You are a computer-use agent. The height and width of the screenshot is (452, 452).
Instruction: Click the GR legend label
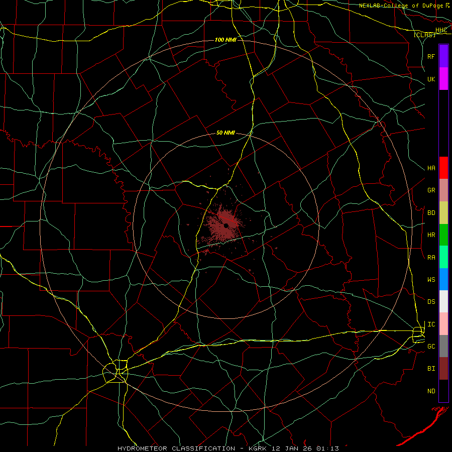pos(431,190)
